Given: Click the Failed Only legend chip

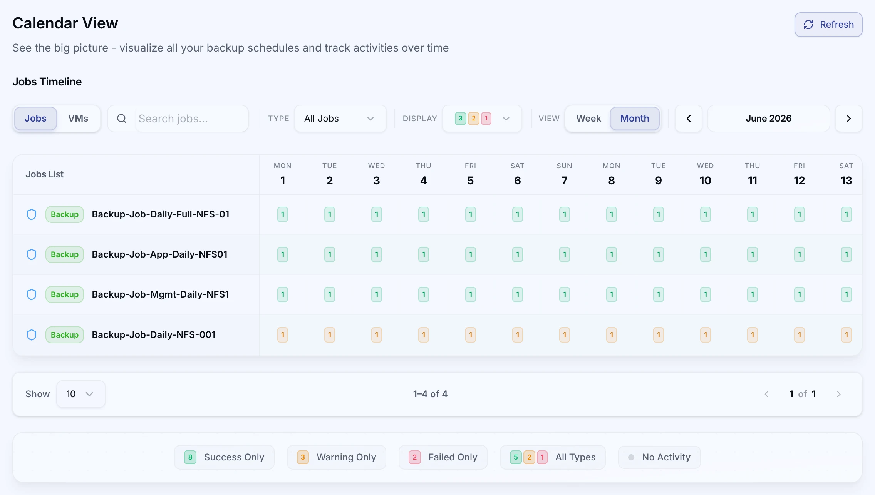Looking at the screenshot, I should pos(443,457).
